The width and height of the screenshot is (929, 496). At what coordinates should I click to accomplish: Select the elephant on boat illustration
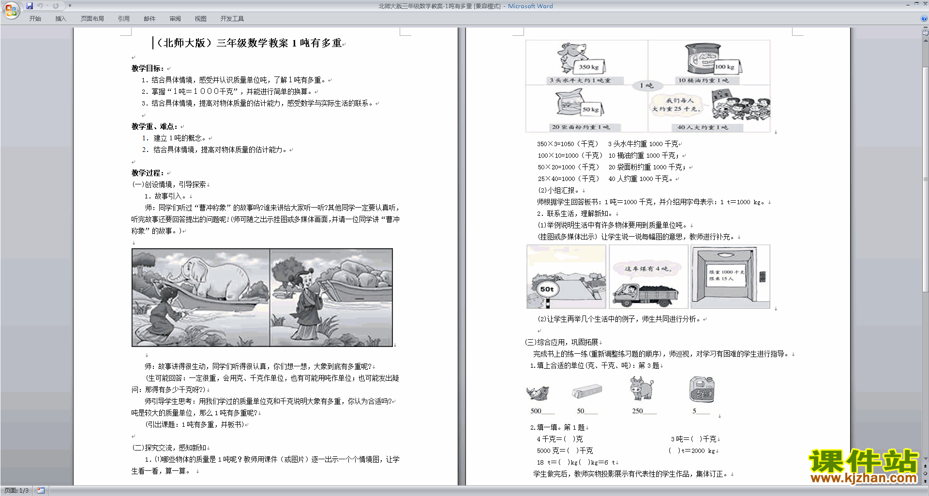click(x=262, y=298)
